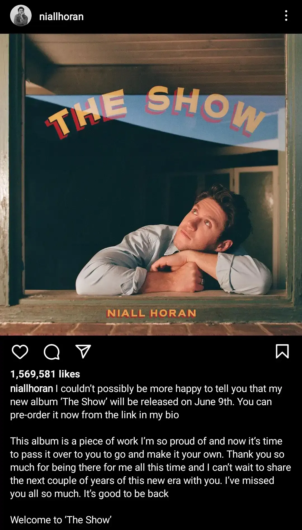
Task: Save the post with the bookmark icon
Action: point(282,351)
